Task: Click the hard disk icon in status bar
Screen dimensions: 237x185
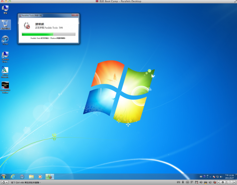Action: 206,182
